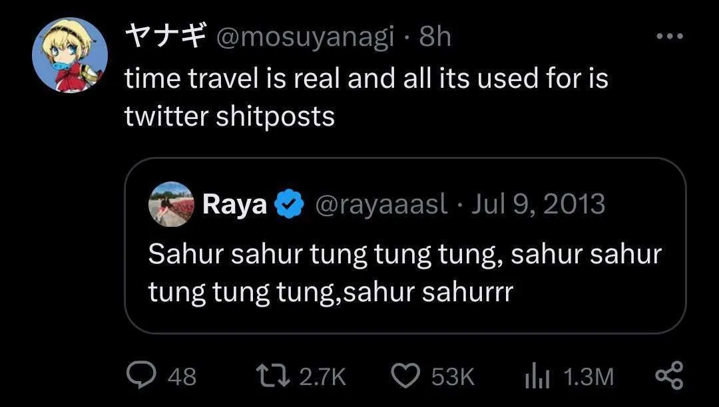The width and height of the screenshot is (719, 407).
Task: Click Raya's small profile picture
Action: (171, 205)
